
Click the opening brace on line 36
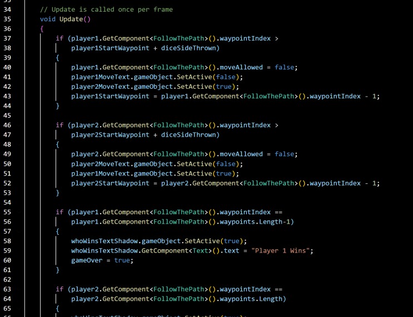click(x=42, y=29)
